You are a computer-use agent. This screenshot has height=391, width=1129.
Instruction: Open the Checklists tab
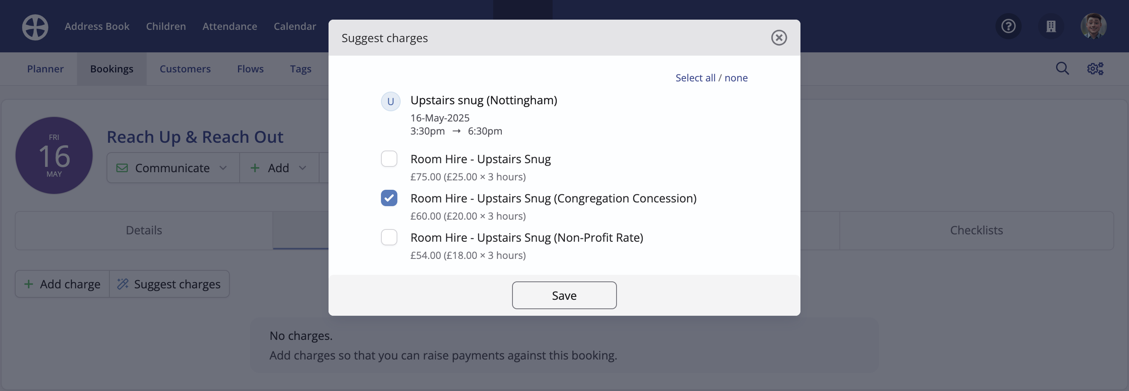[x=977, y=231]
